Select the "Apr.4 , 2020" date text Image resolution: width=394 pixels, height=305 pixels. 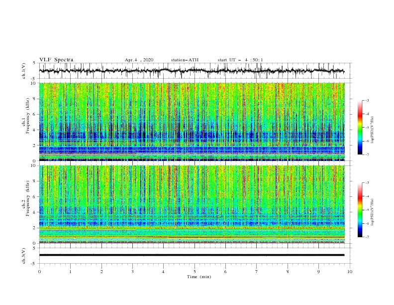(x=139, y=60)
